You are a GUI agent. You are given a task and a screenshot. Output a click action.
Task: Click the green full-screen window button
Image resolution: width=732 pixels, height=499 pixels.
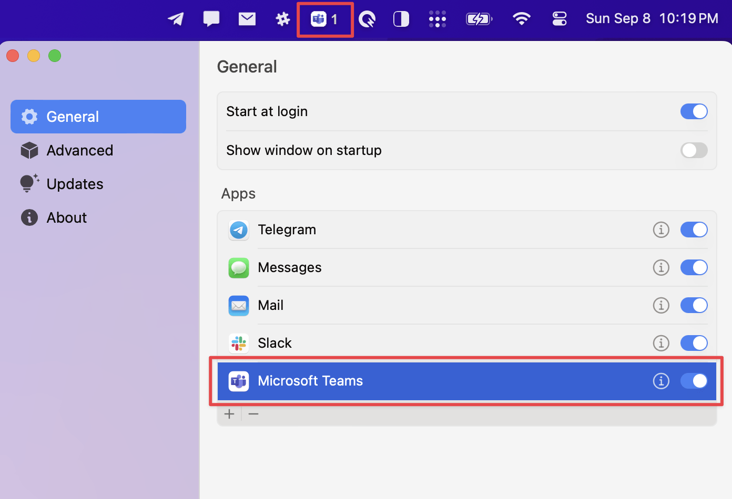55,56
